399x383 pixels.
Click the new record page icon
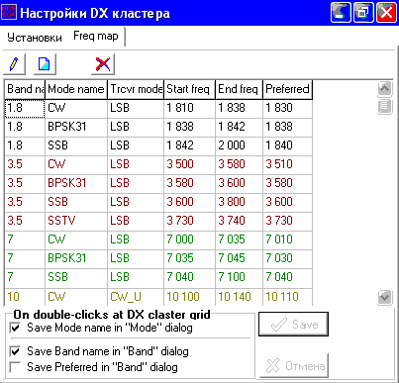pyautogui.click(x=45, y=63)
